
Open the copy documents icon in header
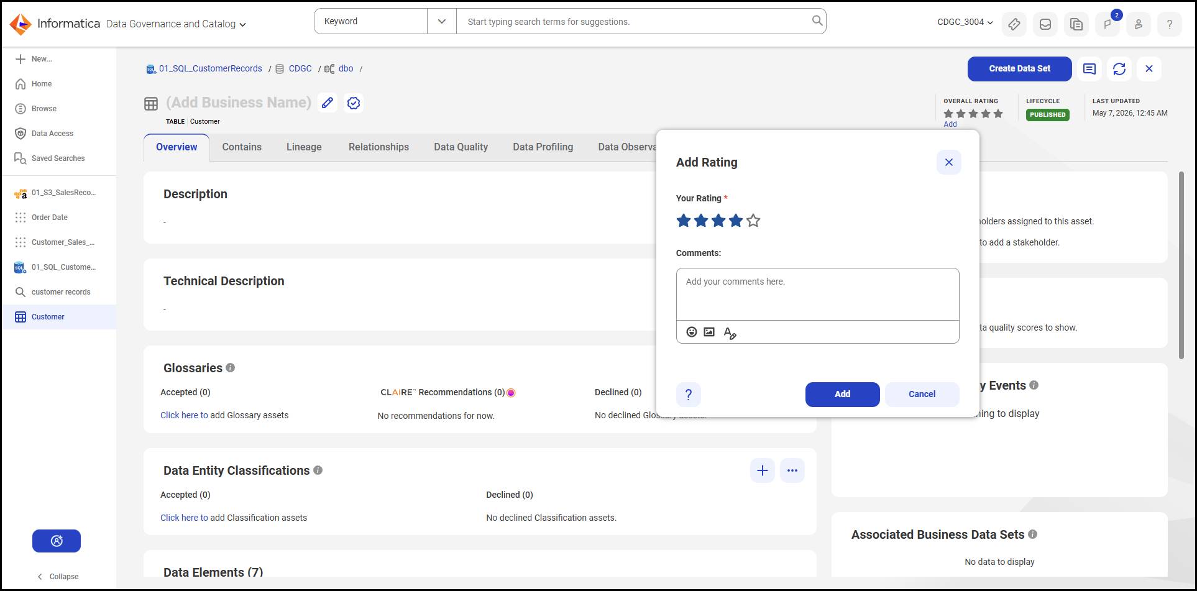(x=1076, y=24)
